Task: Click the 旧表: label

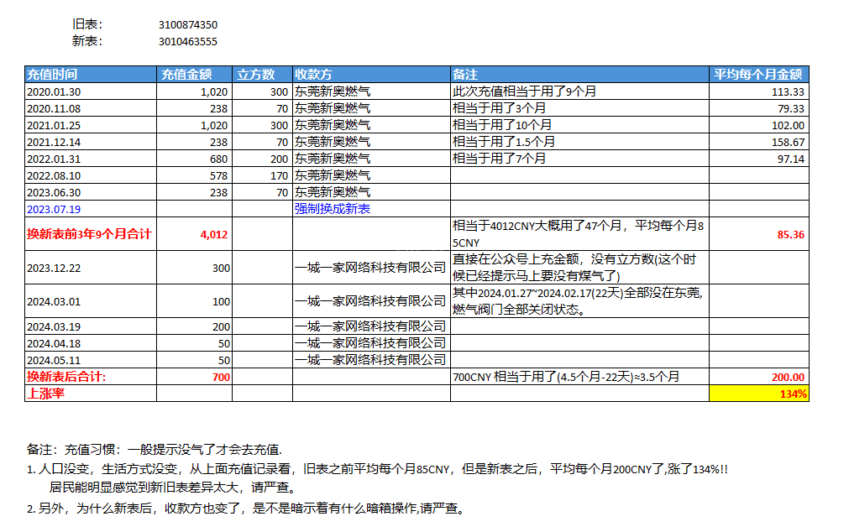Action: (86, 24)
